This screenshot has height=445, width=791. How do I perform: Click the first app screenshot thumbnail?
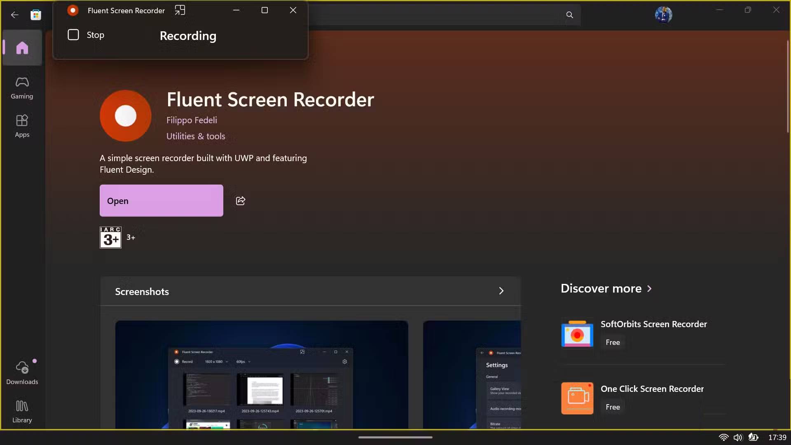pyautogui.click(x=261, y=375)
